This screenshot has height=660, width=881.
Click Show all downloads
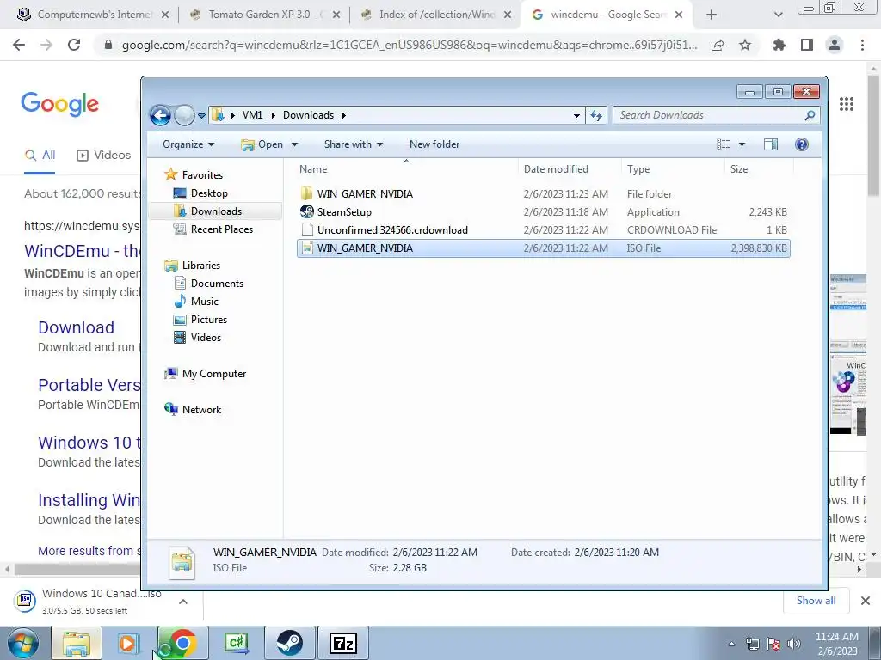[816, 601]
